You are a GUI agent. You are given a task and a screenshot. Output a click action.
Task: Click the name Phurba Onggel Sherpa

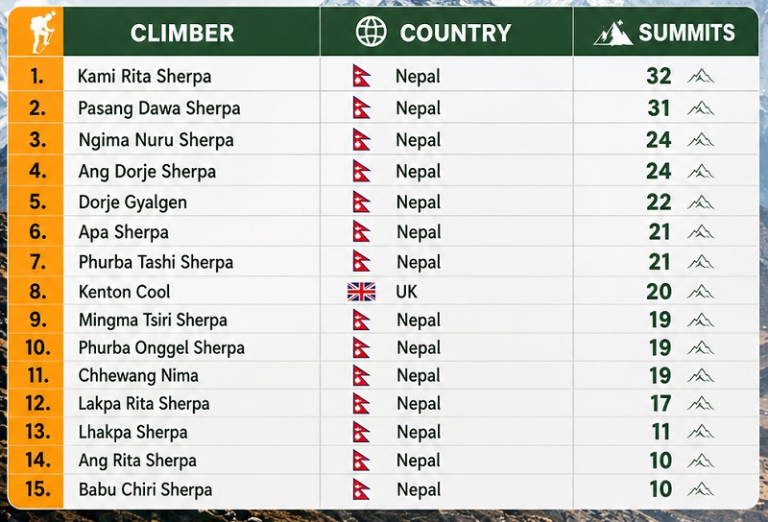(161, 348)
